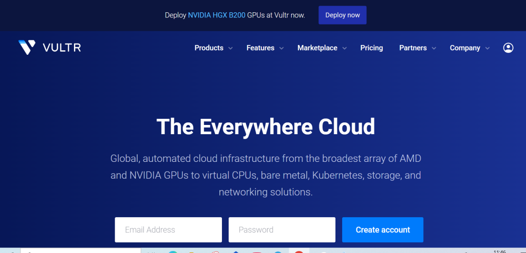Click the Vultr logo icon
Image resolution: width=526 pixels, height=253 pixels.
[x=27, y=47]
